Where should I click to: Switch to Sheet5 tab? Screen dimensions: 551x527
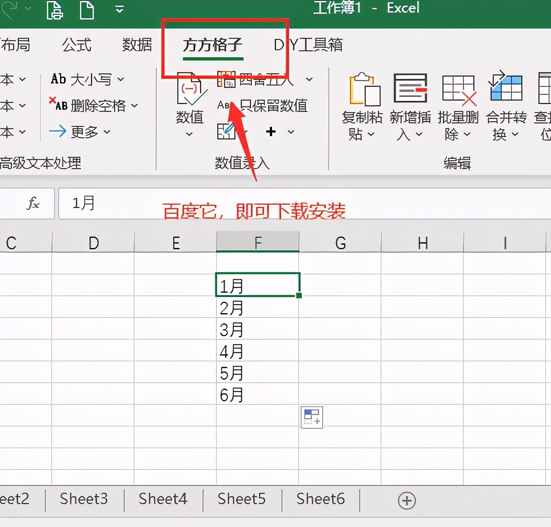[x=242, y=499]
